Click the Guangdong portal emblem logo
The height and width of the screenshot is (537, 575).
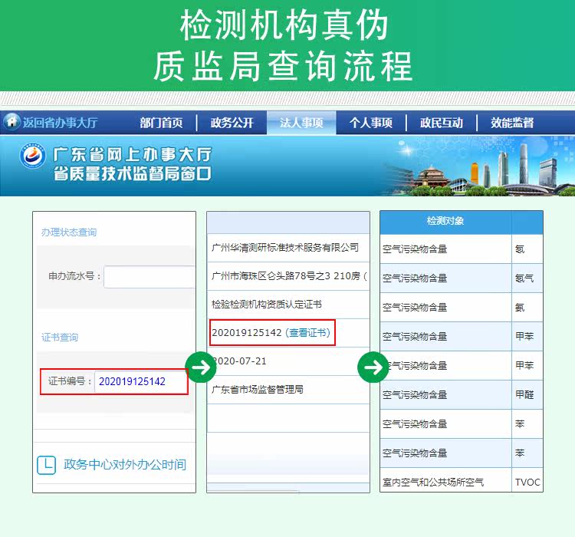(x=32, y=156)
